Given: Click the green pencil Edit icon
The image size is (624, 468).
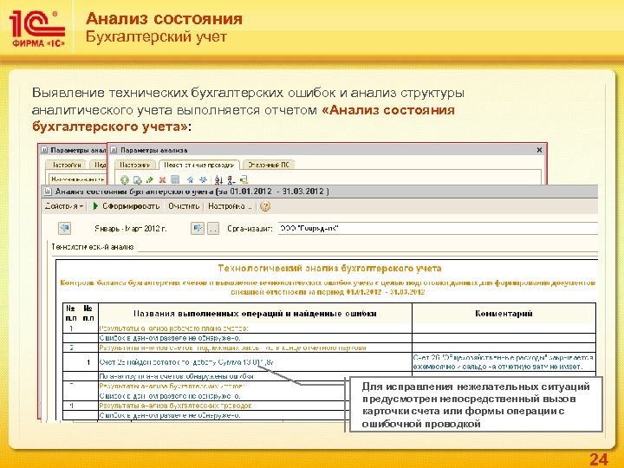Looking at the screenshot, I should point(150,180).
